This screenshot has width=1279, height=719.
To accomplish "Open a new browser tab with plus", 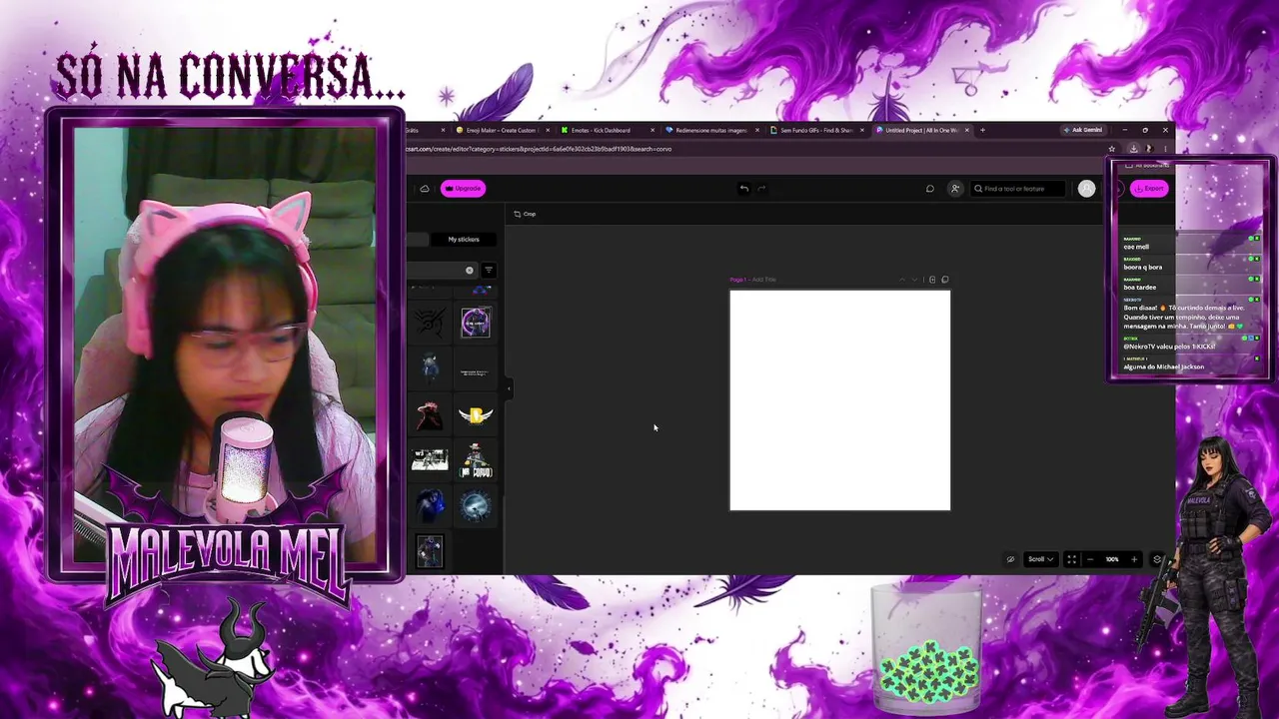I will click(x=982, y=130).
